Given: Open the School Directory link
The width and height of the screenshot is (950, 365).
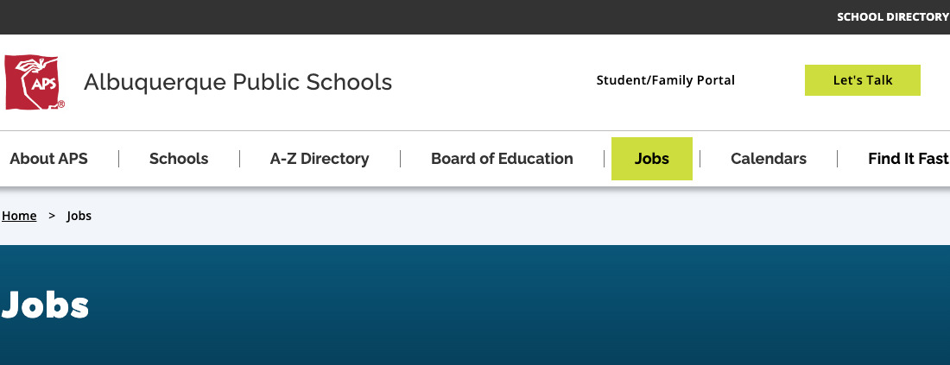Looking at the screenshot, I should [892, 17].
